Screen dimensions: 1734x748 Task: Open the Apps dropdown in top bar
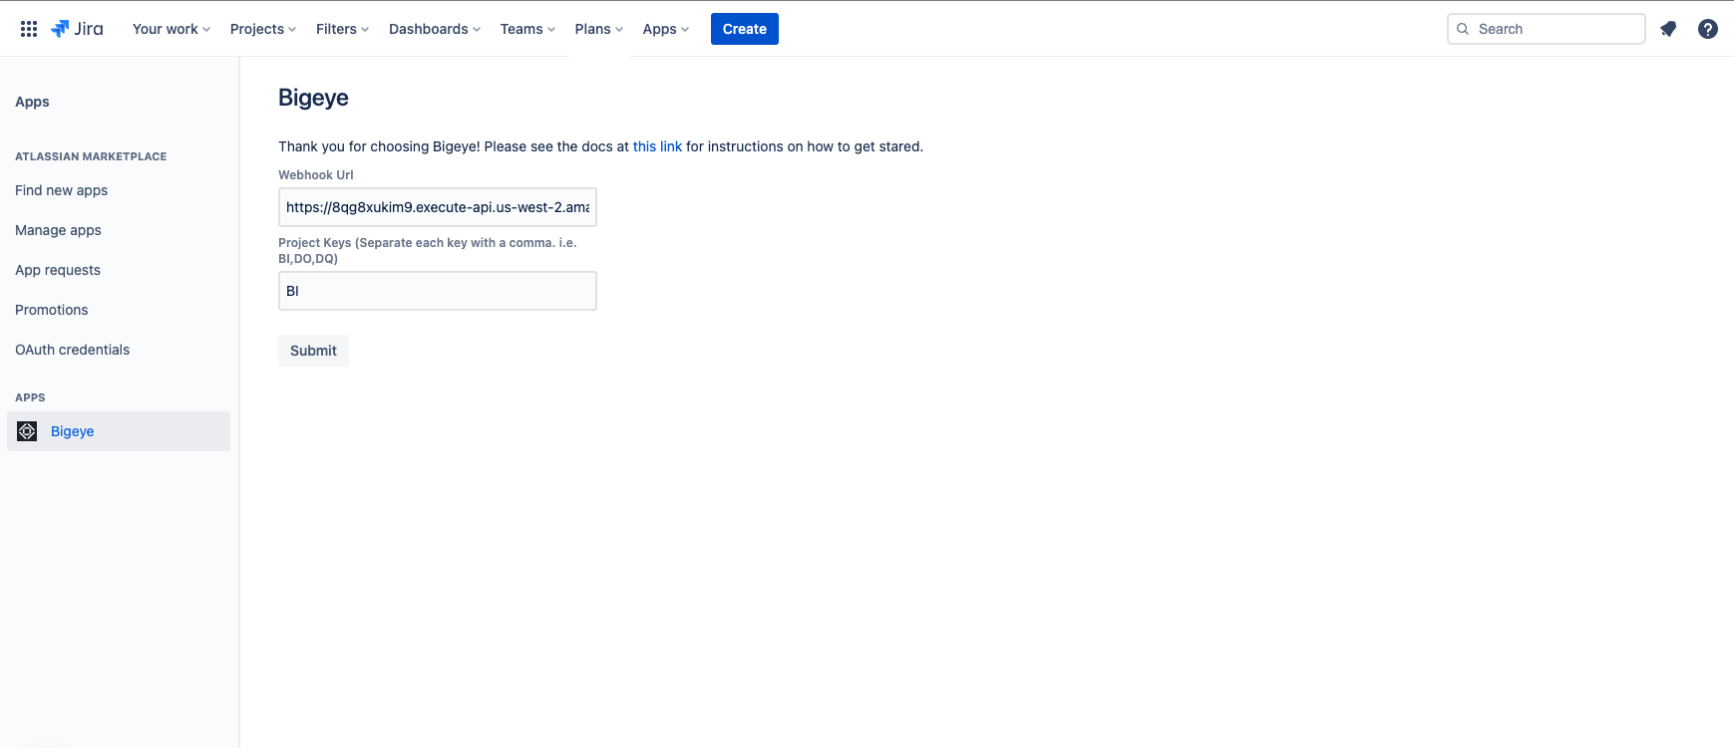click(666, 29)
